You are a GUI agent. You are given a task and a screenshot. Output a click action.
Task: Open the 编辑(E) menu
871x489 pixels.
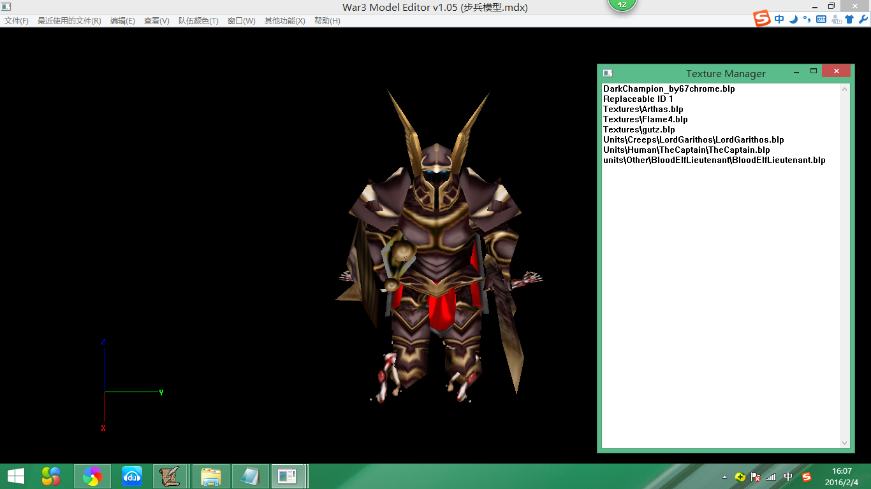122,21
